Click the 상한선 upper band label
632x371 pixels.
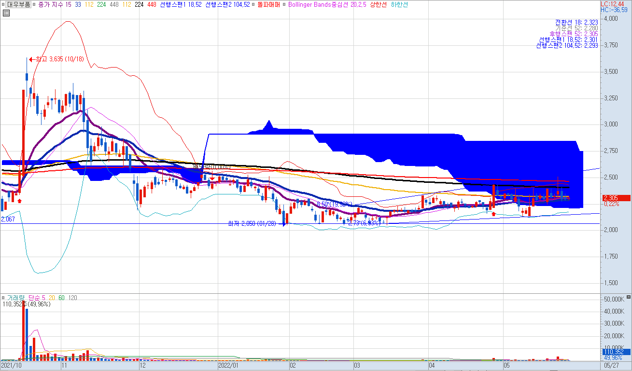pyautogui.click(x=379, y=4)
